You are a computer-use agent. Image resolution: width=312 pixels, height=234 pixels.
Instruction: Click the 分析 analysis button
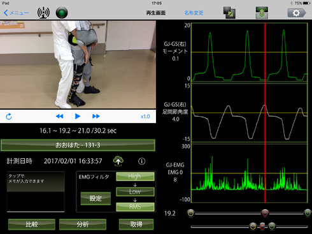click(83, 224)
